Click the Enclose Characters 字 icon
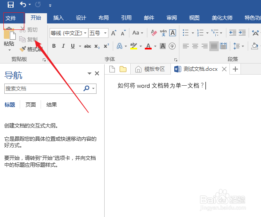 tap(172, 46)
